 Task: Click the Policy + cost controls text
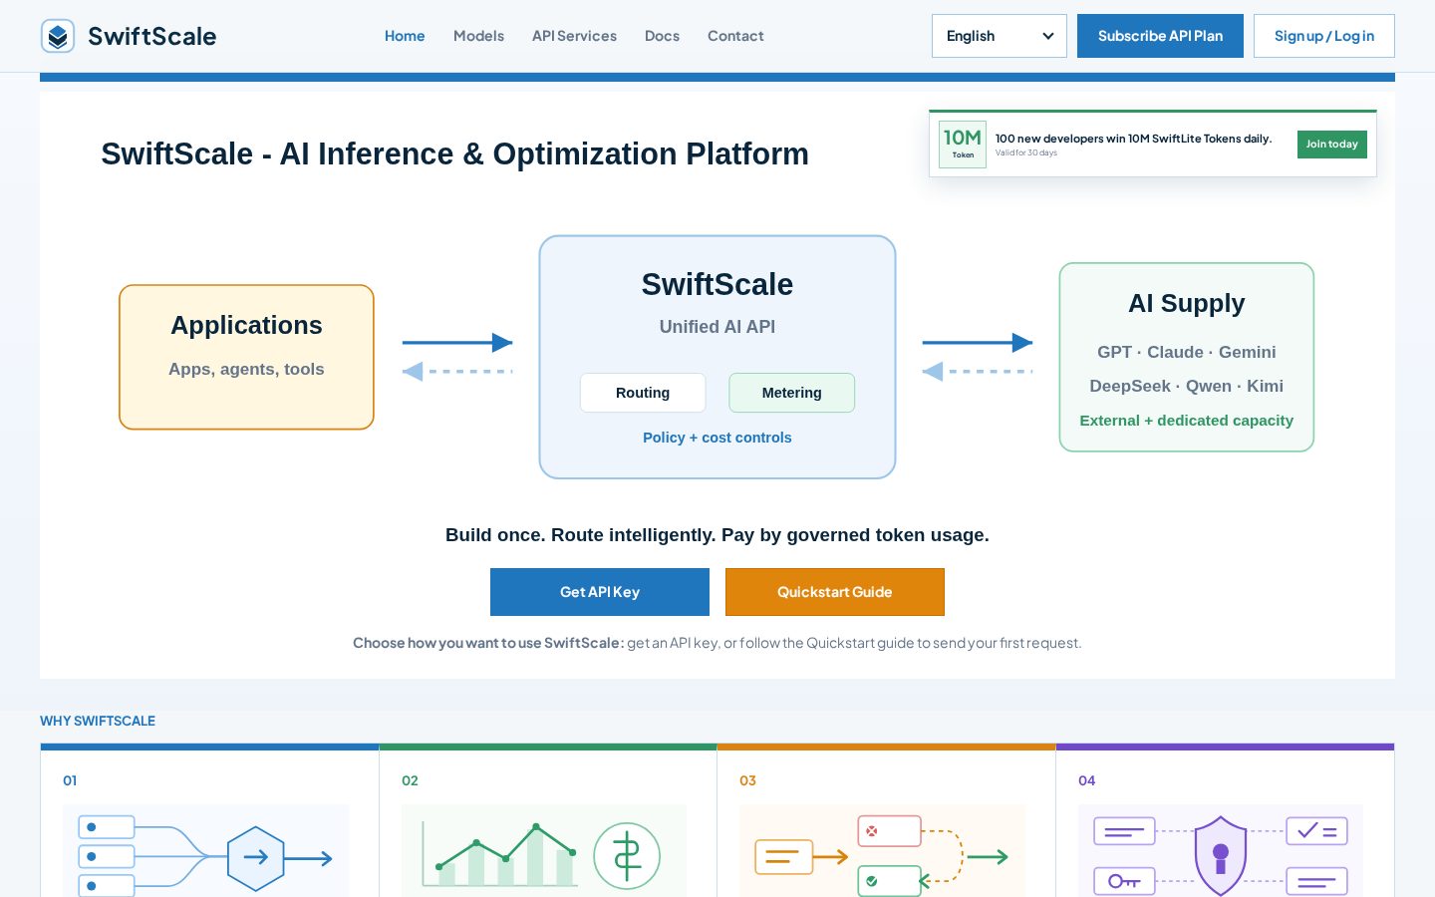pyautogui.click(x=717, y=438)
